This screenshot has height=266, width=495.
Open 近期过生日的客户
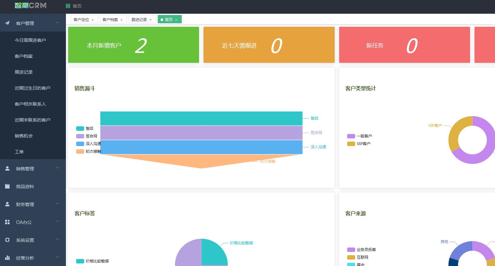point(33,88)
